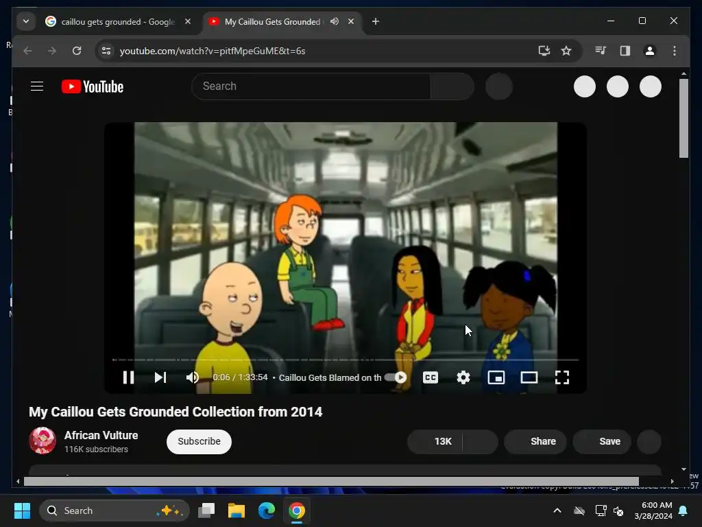Close the caillou gets grounded Google tab

pos(188,21)
